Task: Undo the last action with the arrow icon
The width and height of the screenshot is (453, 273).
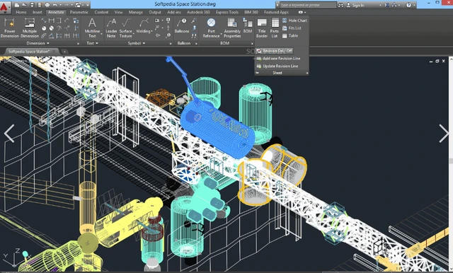Action: [55, 5]
